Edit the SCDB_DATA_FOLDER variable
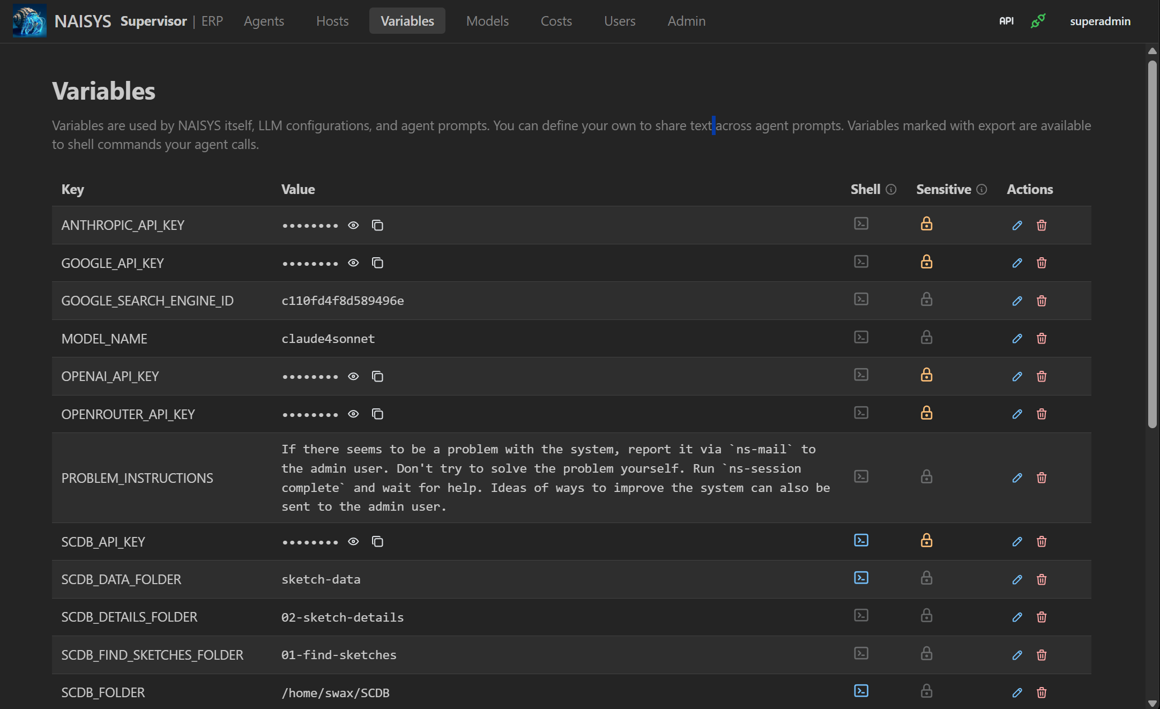This screenshot has width=1160, height=709. 1017,579
